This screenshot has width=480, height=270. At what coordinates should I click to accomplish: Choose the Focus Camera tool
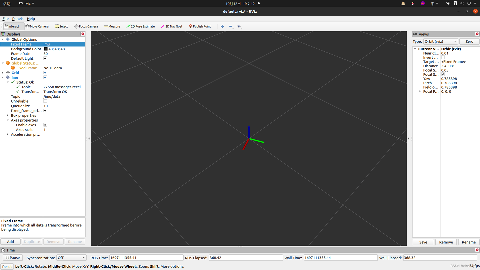(86, 26)
